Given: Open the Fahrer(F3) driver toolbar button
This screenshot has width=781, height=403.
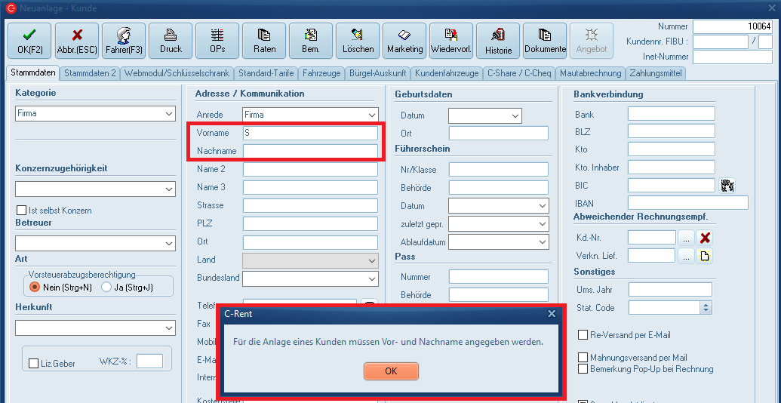Looking at the screenshot, I should (124, 41).
